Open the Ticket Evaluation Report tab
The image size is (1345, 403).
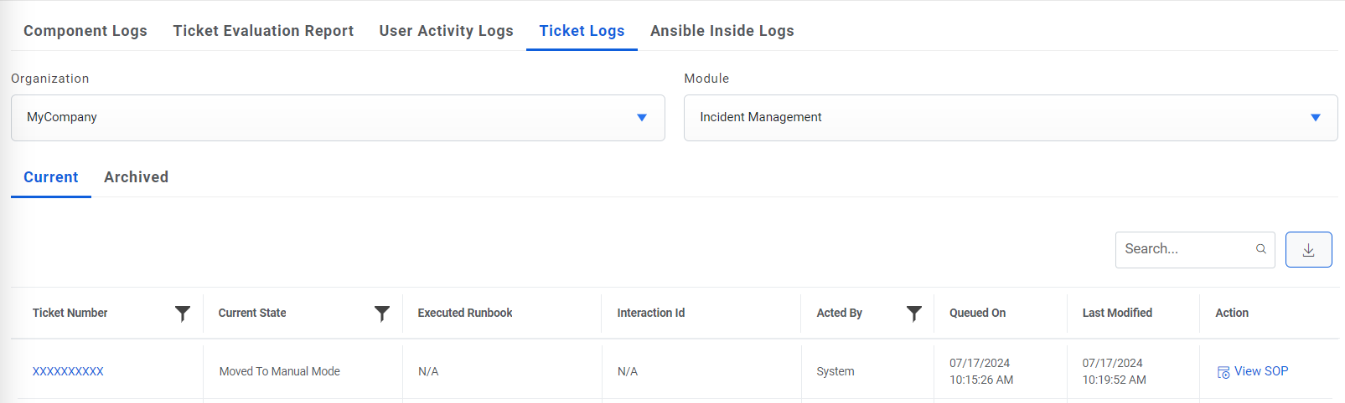(263, 31)
